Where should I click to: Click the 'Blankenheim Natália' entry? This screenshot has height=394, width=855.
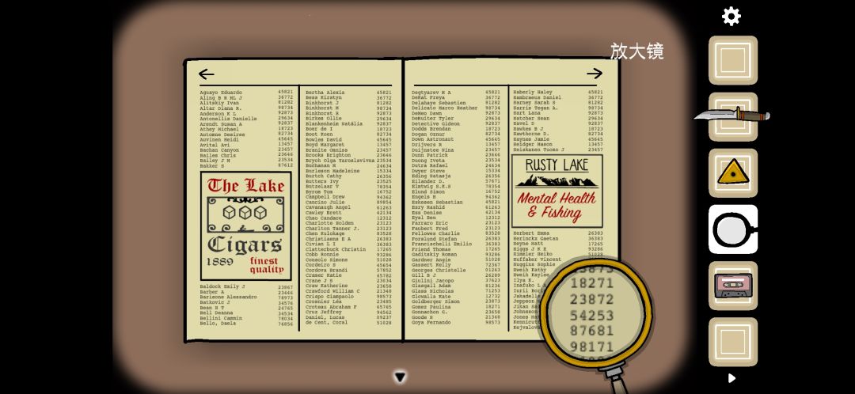(334, 123)
